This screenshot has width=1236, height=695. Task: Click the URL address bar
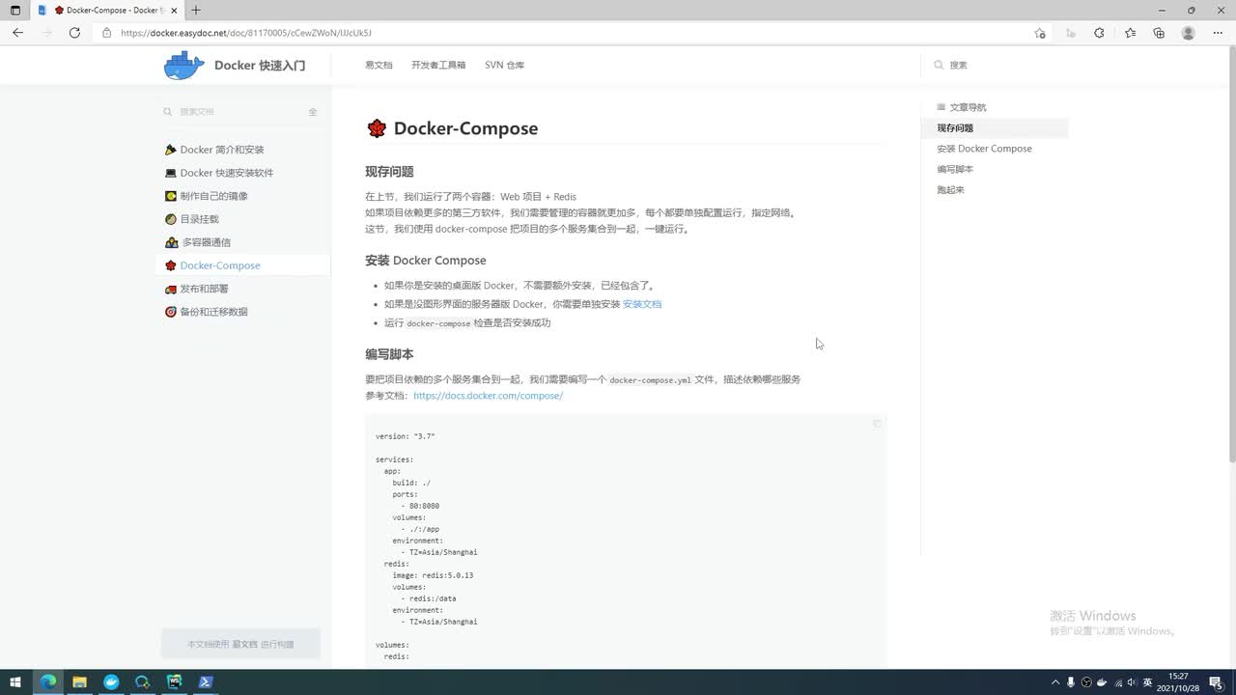tap(570, 33)
